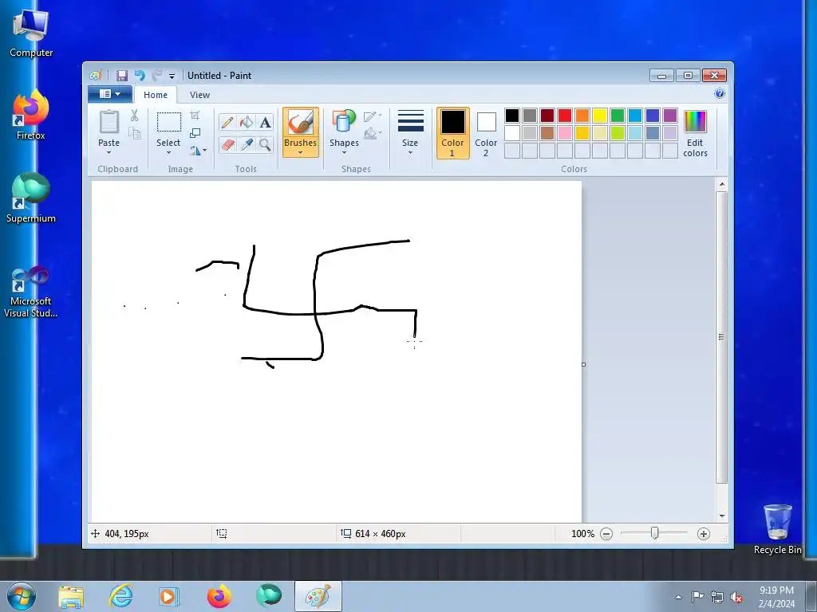Expand the Shapes dropdown arrow

pyautogui.click(x=344, y=153)
